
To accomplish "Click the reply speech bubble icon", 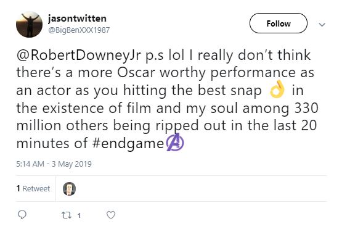I will tap(22, 215).
